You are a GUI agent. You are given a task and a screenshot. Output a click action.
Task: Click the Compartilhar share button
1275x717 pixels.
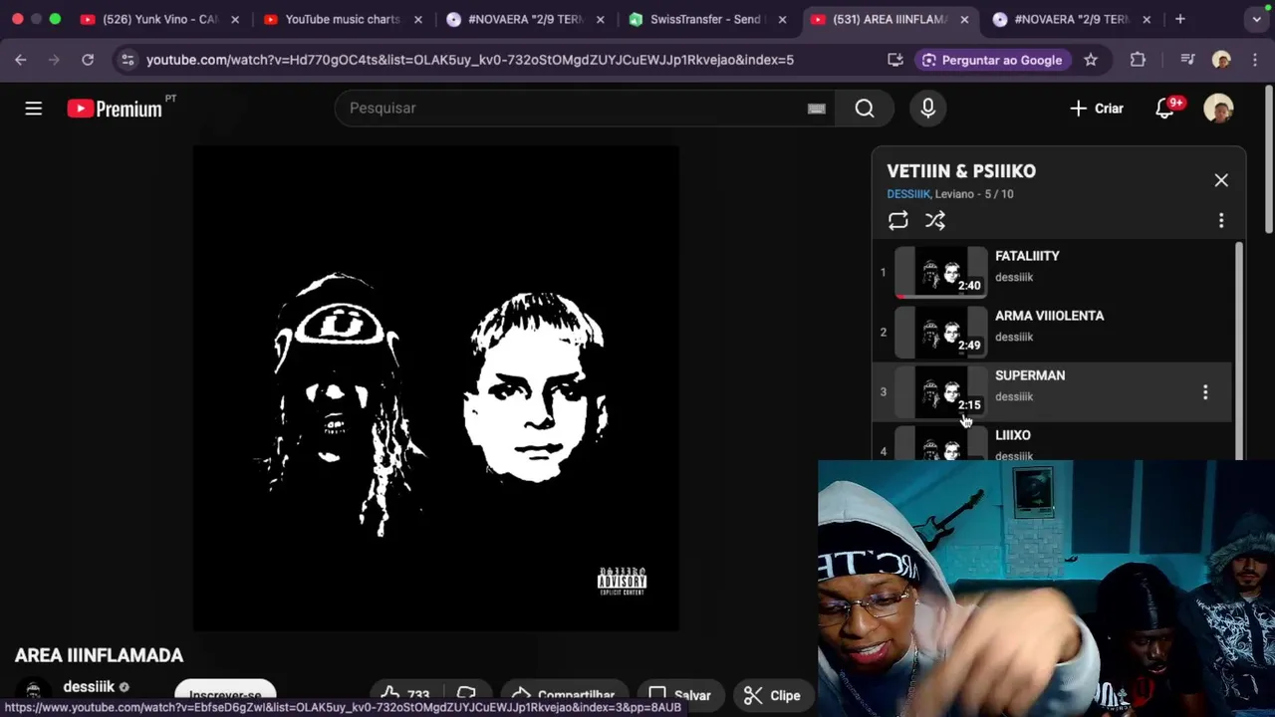click(563, 694)
